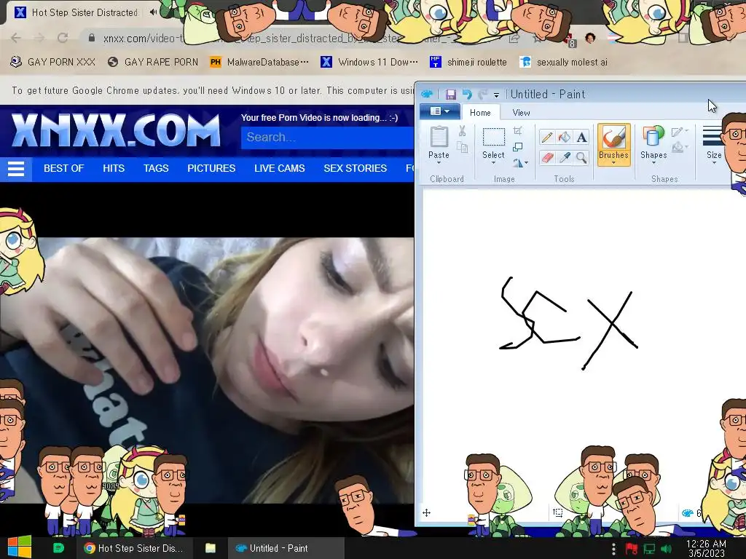The image size is (746, 559).
Task: Select the Eraser tool
Action: coord(547,157)
